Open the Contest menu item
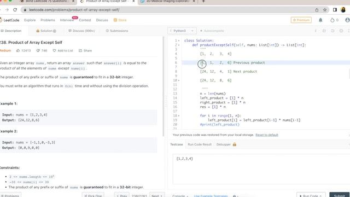The image size is (350, 197). (85, 20)
